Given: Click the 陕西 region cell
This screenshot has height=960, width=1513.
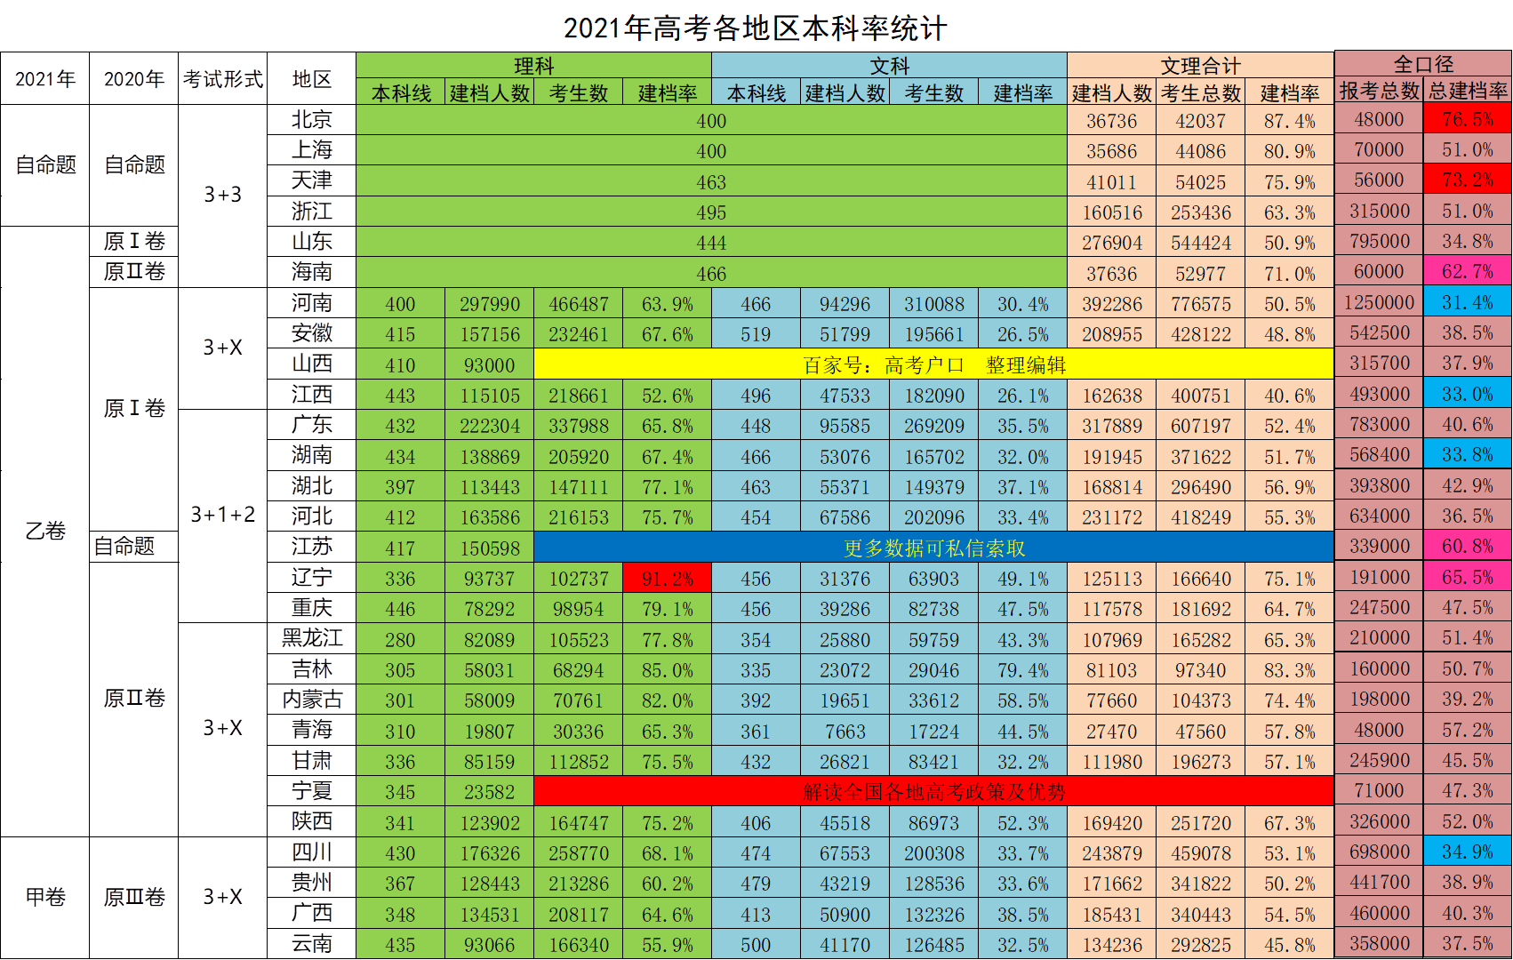Looking at the screenshot, I should [x=312, y=821].
